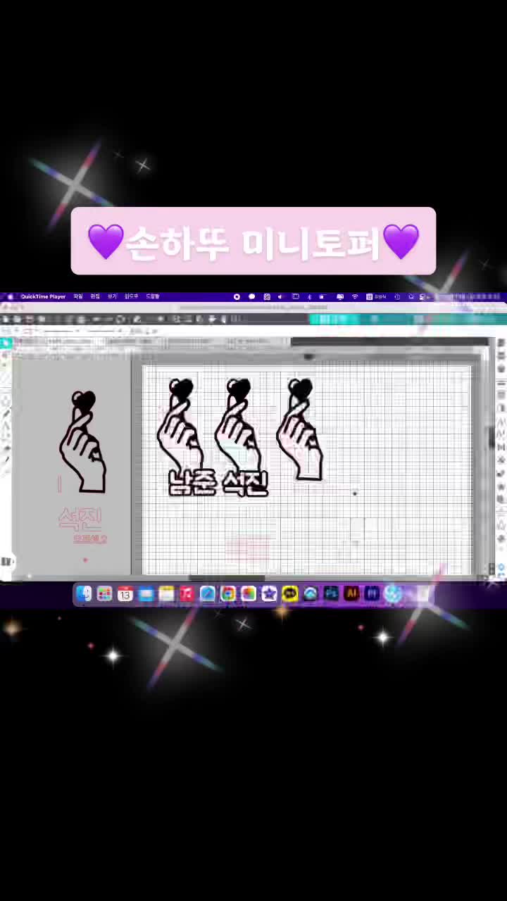Image resolution: width=507 pixels, height=901 pixels.
Task: Open Safari from the Dock
Action: [207, 594]
